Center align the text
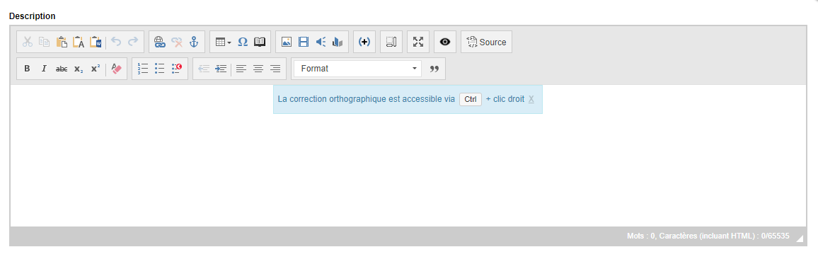Image resolution: width=818 pixels, height=264 pixels. point(258,69)
